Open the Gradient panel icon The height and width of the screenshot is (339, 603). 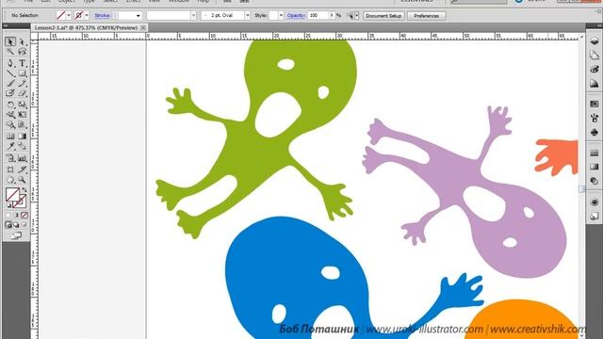pos(595,167)
